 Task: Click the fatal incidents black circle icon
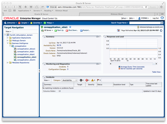pos(81,80)
